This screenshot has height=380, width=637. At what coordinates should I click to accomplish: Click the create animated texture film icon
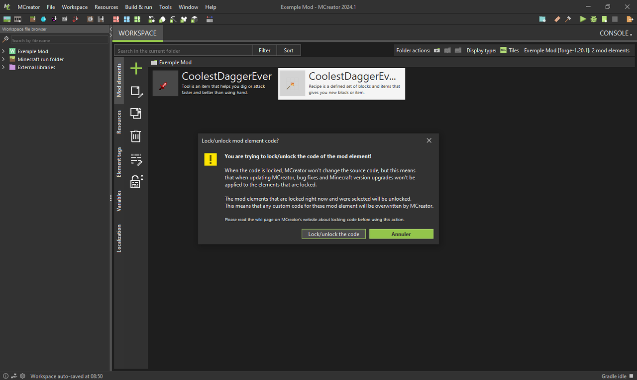[x=17, y=19]
